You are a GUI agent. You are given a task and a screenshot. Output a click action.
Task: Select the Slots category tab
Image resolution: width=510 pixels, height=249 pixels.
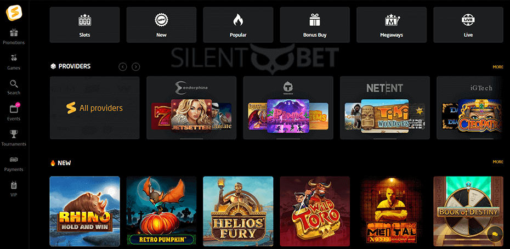84,25
